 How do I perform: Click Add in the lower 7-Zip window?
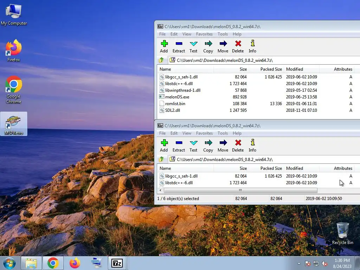point(164,146)
